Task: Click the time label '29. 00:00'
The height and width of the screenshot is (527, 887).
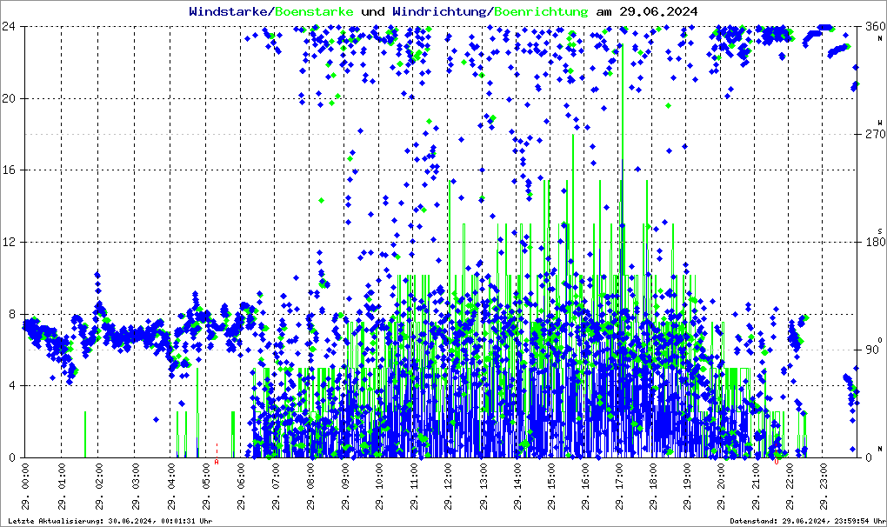Action: [x=25, y=487]
